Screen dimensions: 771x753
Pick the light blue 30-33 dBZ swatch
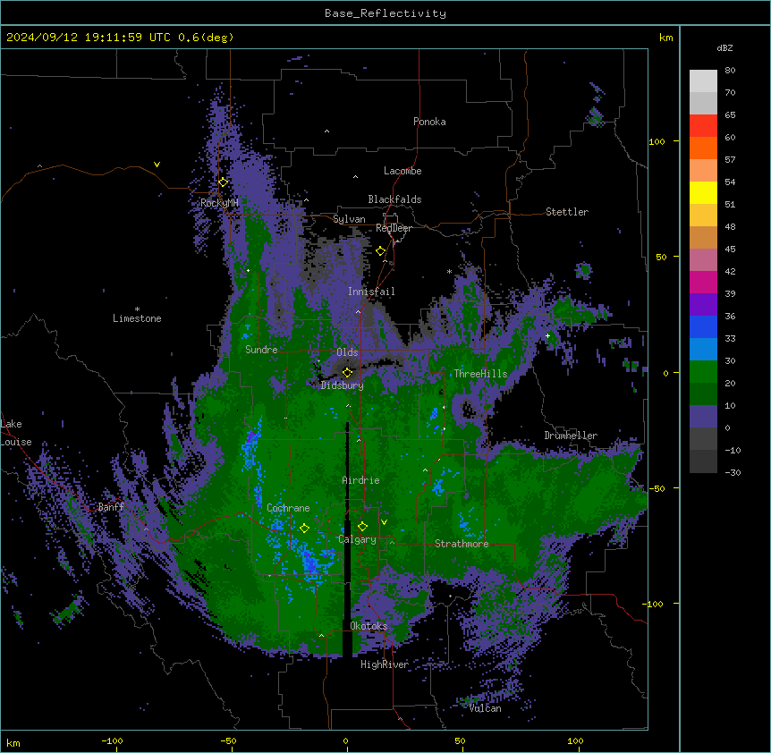pos(703,350)
